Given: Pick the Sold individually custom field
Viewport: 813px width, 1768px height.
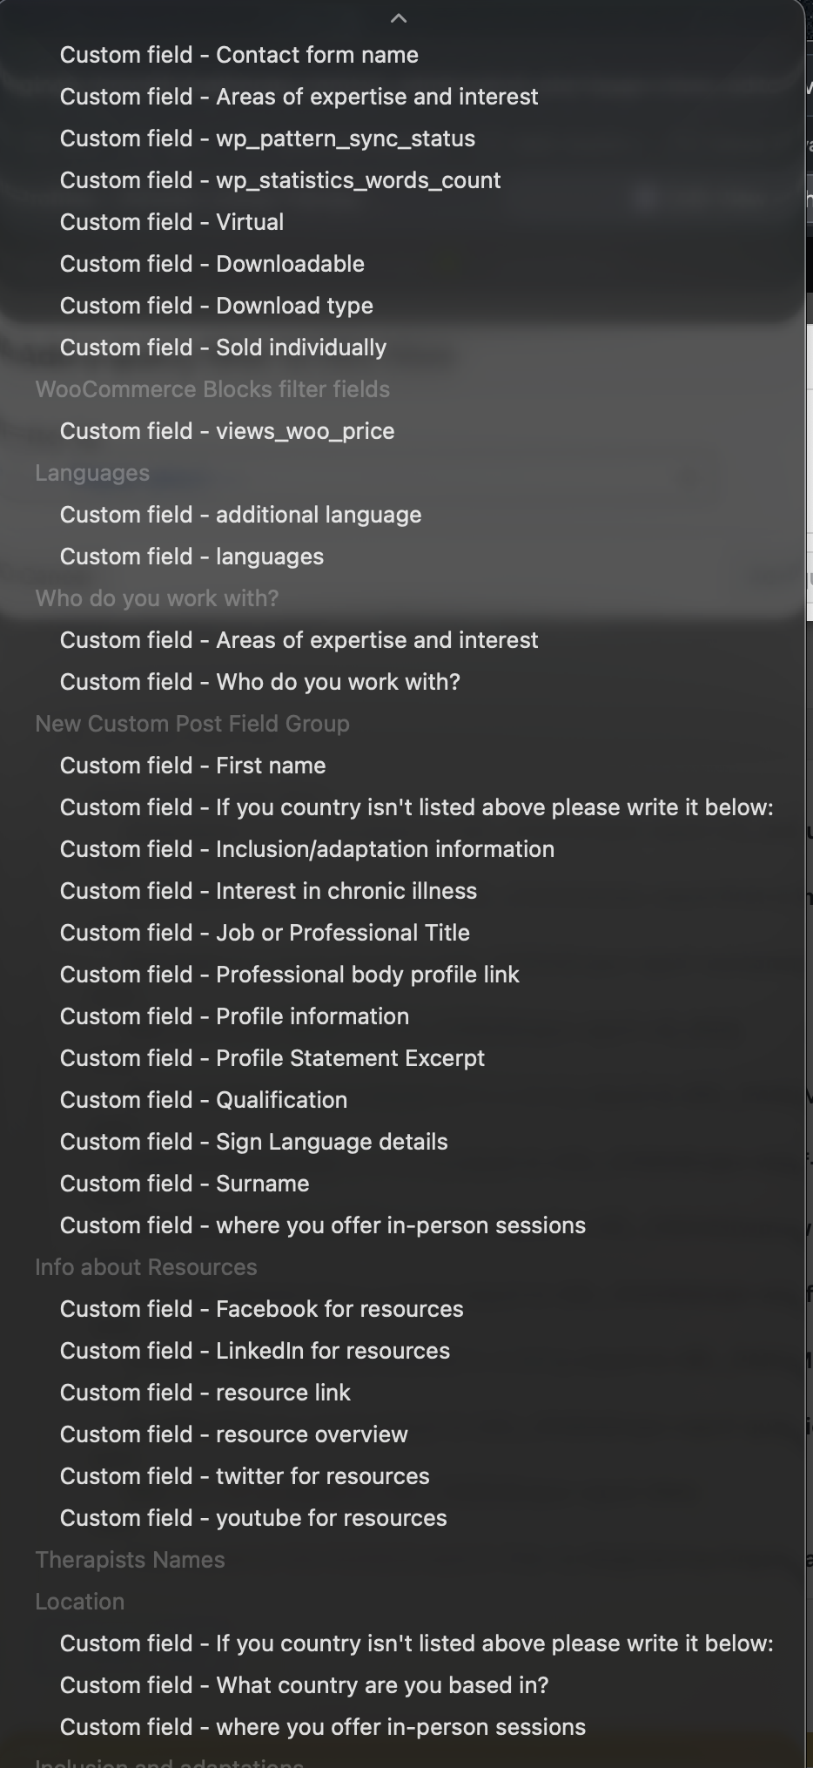Looking at the screenshot, I should (x=223, y=348).
